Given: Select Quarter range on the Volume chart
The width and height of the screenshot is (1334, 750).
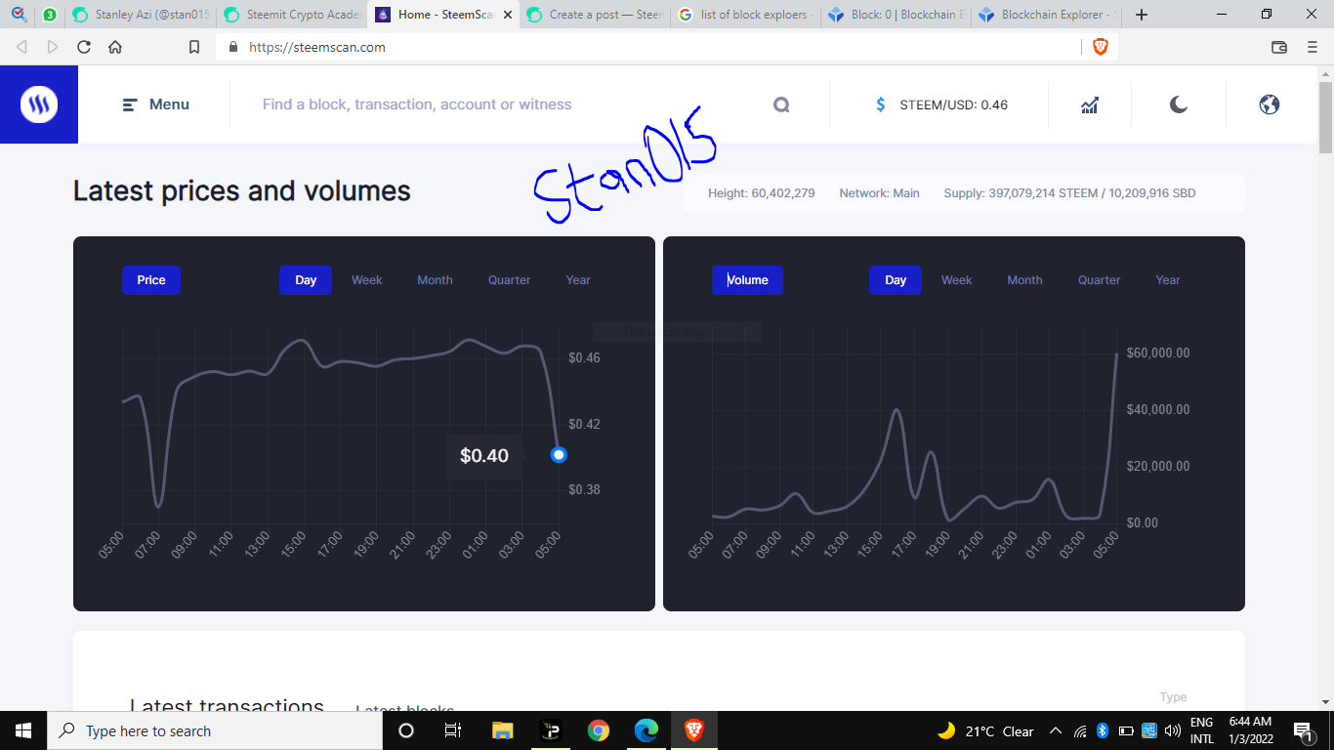Looking at the screenshot, I should (1100, 280).
